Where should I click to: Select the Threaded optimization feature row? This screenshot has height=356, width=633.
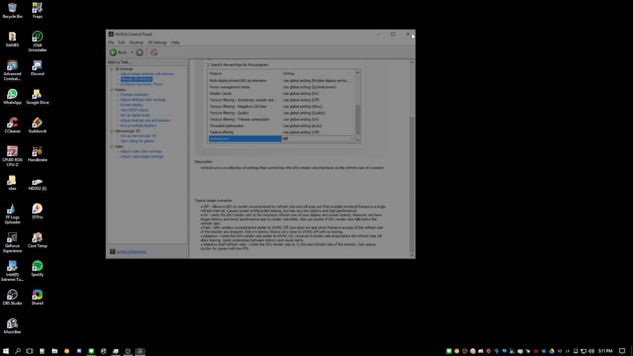pyautogui.click(x=281, y=126)
